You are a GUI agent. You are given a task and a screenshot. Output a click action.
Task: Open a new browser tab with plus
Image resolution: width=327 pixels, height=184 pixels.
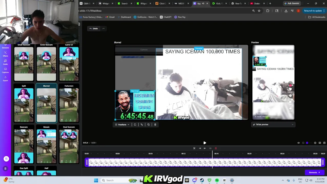pyautogui.click(x=270, y=4)
